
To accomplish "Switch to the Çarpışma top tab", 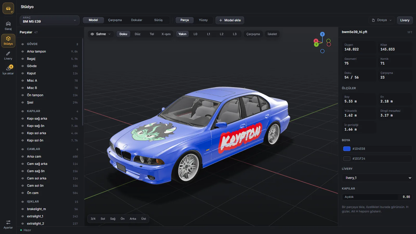I will click(115, 20).
